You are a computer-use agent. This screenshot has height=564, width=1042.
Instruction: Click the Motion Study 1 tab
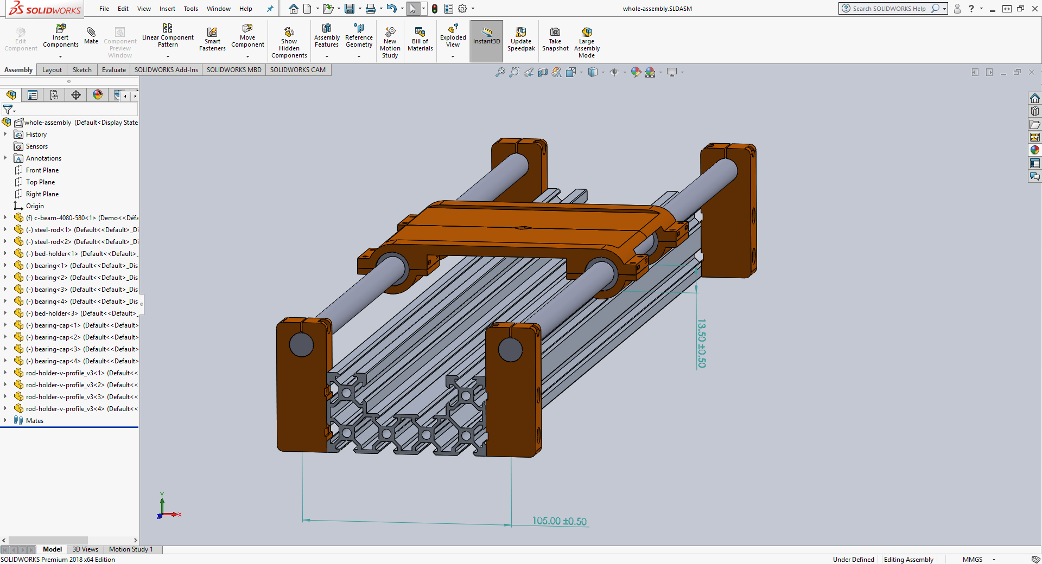tap(131, 549)
